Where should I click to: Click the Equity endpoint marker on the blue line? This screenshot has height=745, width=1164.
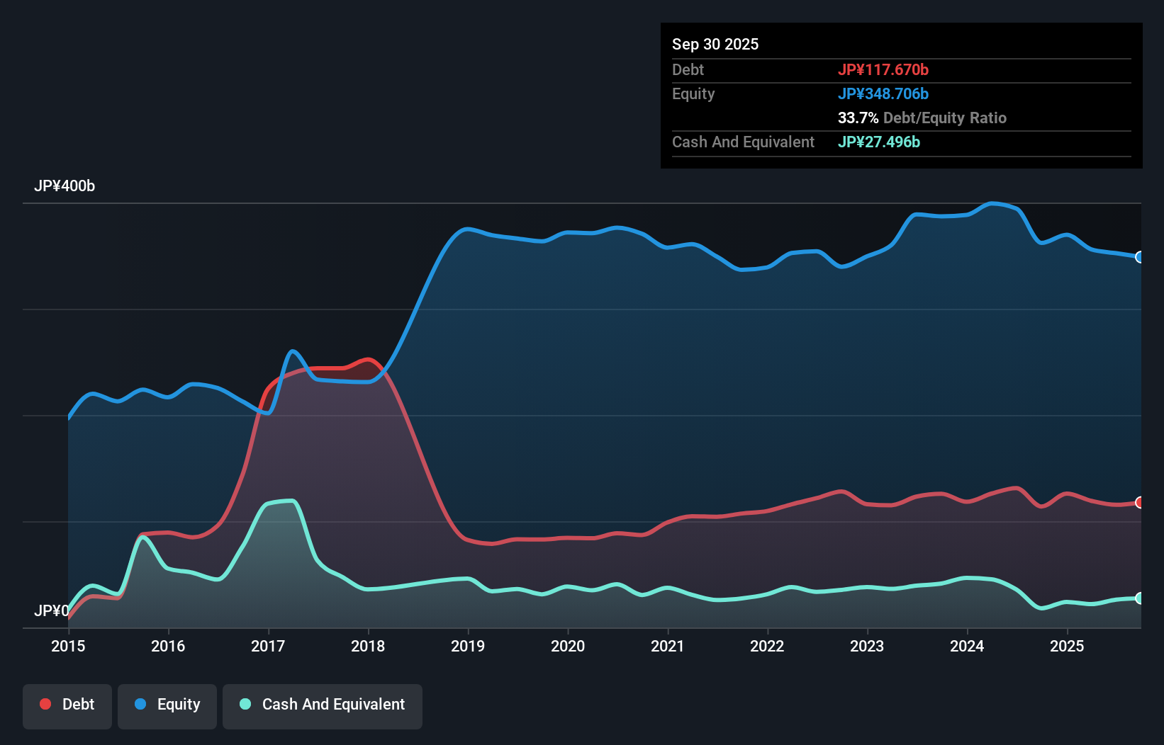click(1140, 257)
